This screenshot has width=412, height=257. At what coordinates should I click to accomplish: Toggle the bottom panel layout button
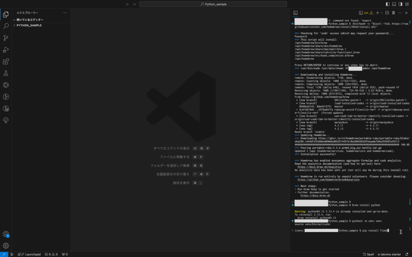[x=394, y=4]
